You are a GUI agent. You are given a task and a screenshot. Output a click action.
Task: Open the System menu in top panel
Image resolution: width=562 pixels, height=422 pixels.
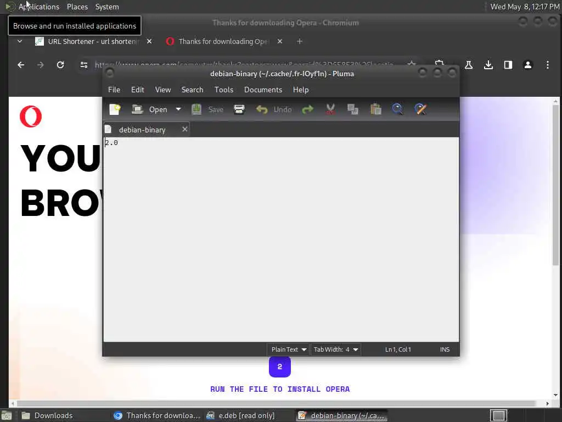tap(107, 7)
